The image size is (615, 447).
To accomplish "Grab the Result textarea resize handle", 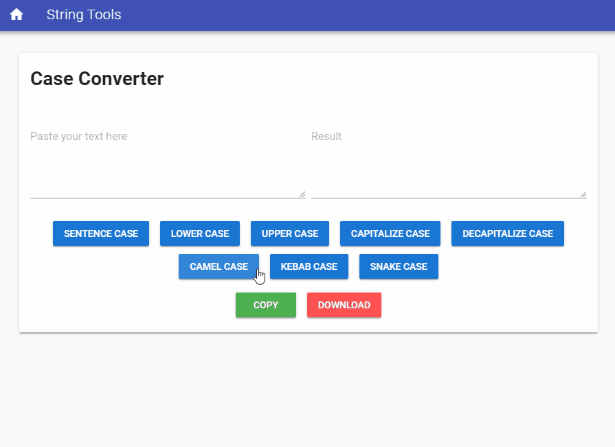I will pyautogui.click(x=583, y=195).
